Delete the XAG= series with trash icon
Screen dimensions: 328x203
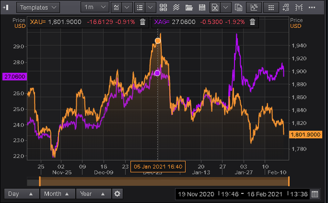tap(252, 22)
